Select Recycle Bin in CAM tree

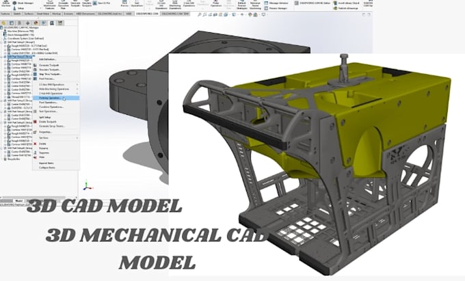pos(12,159)
